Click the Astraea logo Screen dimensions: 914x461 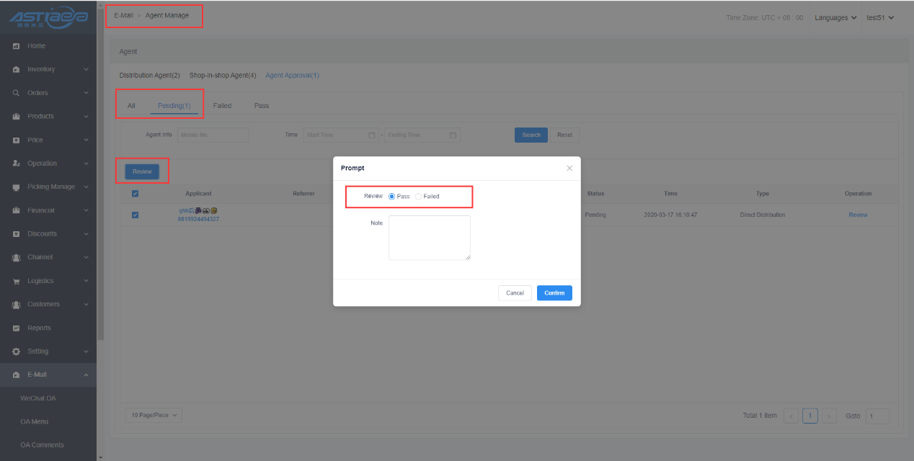(48, 17)
